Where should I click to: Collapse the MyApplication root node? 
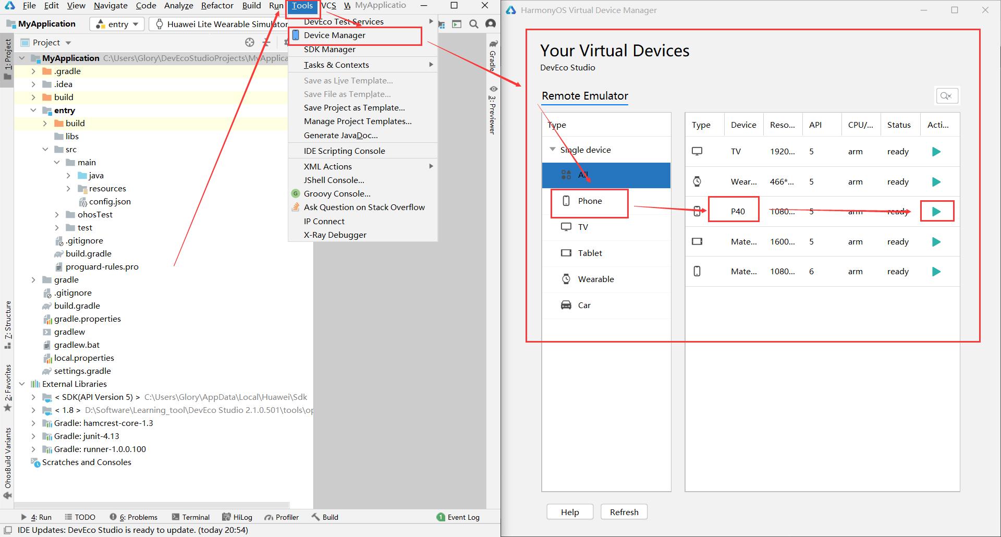(22, 58)
